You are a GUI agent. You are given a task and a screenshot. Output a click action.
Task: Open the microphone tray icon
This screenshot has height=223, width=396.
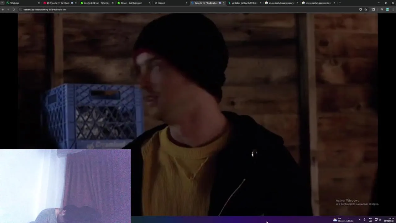pos(364,220)
